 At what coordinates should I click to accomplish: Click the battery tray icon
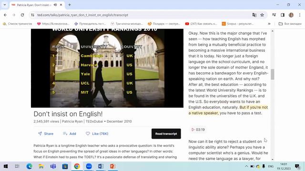252,166
